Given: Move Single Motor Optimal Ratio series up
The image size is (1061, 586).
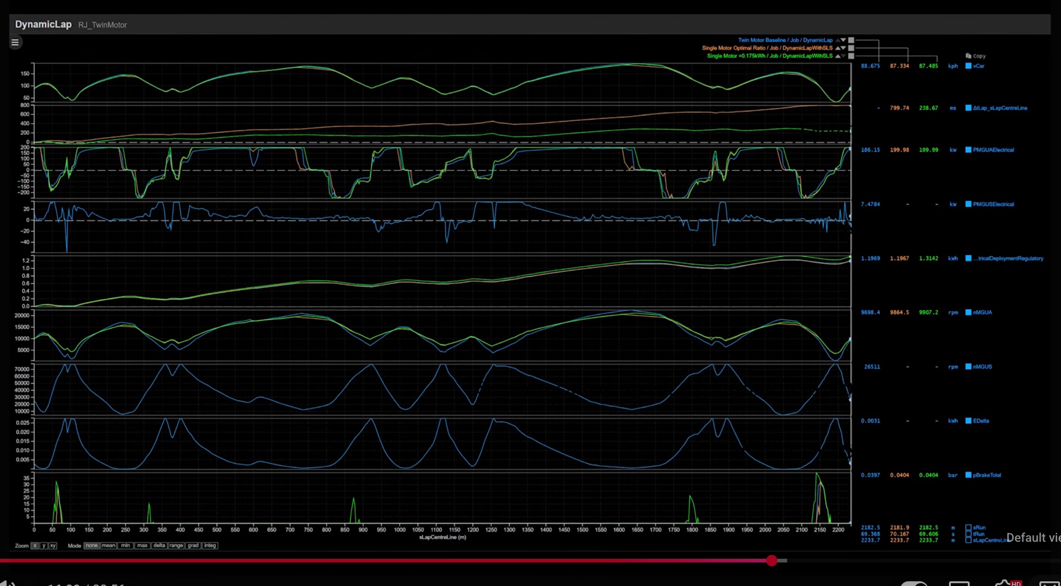Looking at the screenshot, I should coord(838,48).
